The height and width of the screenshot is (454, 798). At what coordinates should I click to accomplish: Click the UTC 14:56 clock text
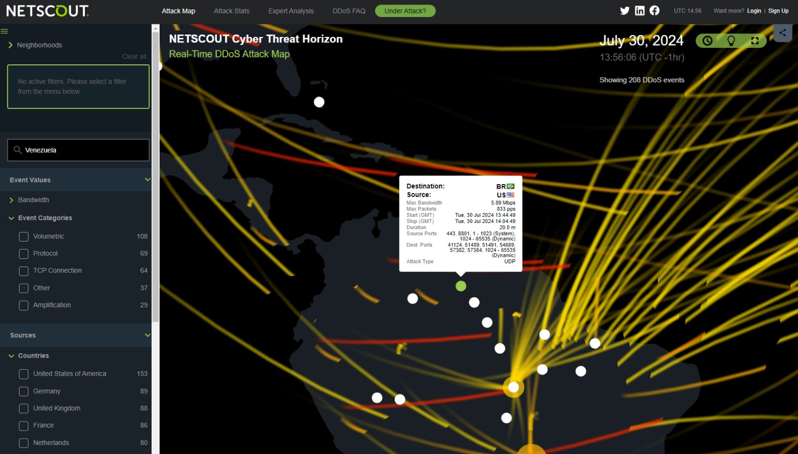(x=687, y=11)
